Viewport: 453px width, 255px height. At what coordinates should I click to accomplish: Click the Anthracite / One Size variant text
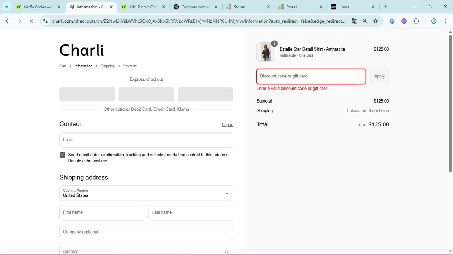[297, 55]
